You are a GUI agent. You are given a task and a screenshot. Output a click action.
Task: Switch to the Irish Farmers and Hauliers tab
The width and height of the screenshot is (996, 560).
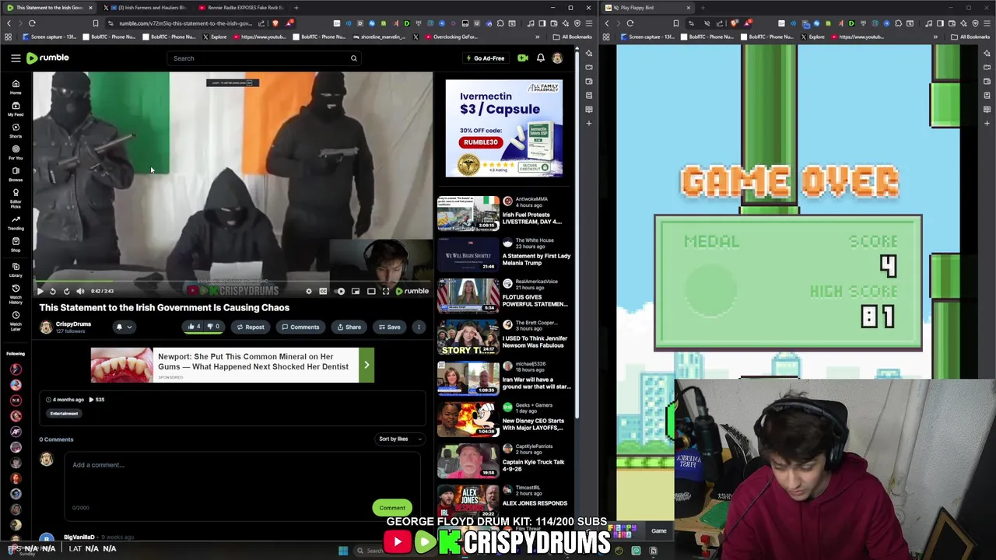(x=147, y=8)
